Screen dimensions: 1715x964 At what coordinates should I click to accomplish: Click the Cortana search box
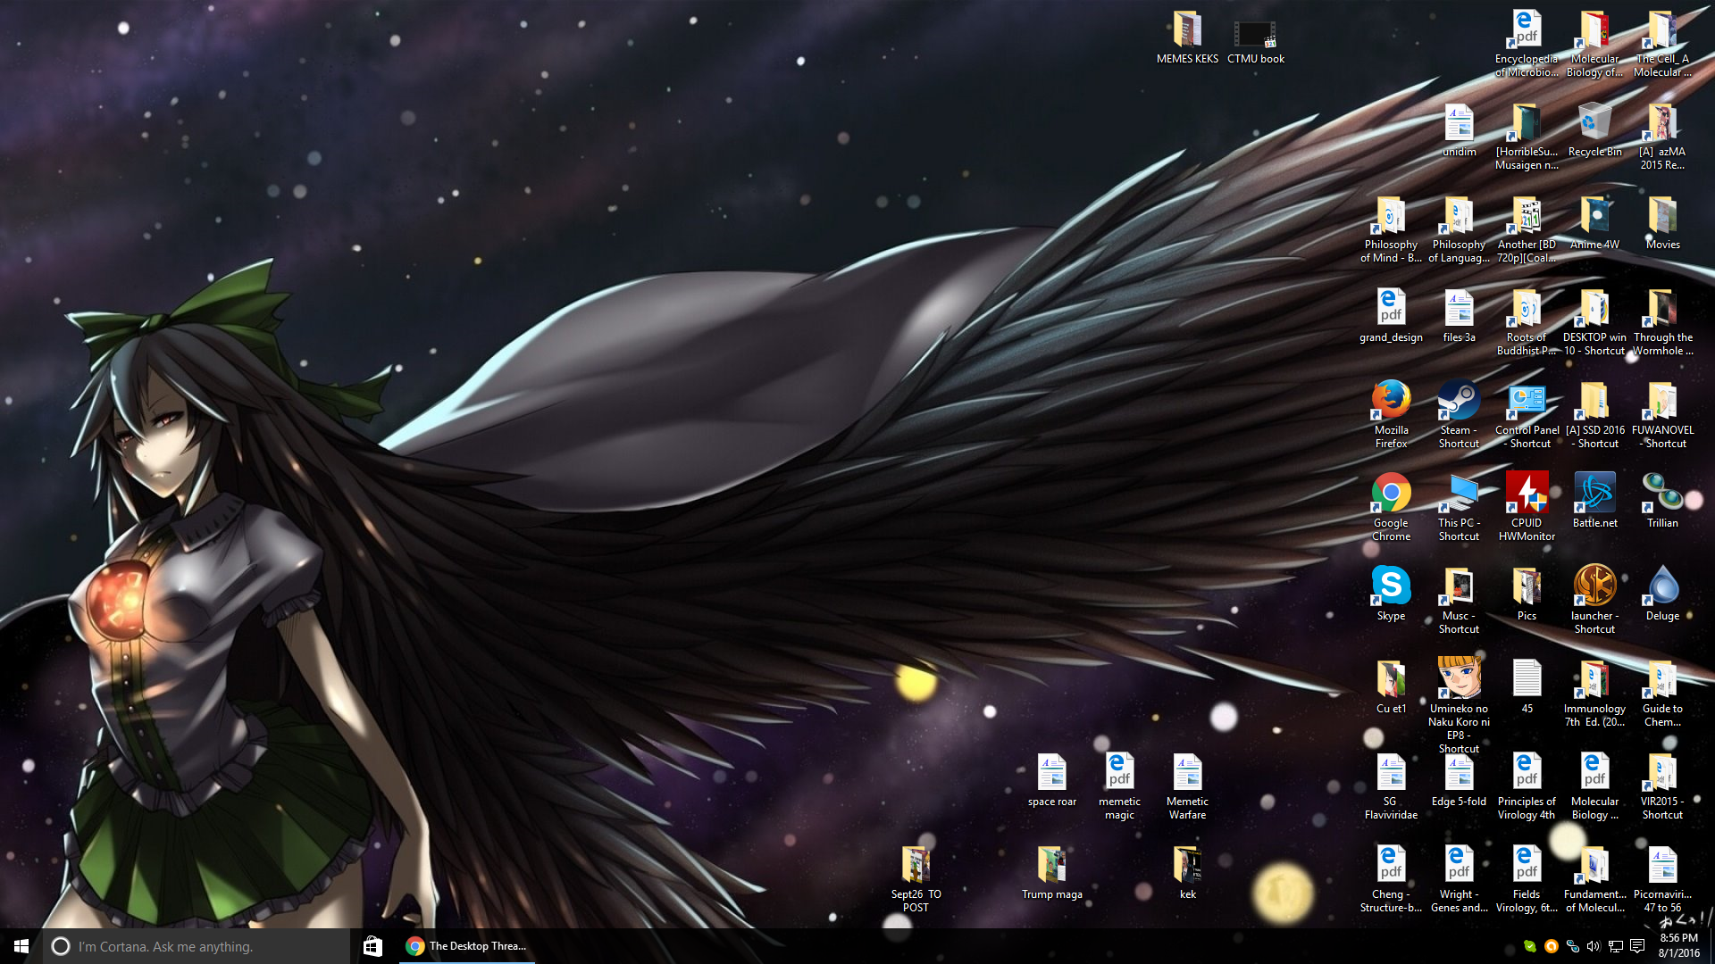[197, 946]
